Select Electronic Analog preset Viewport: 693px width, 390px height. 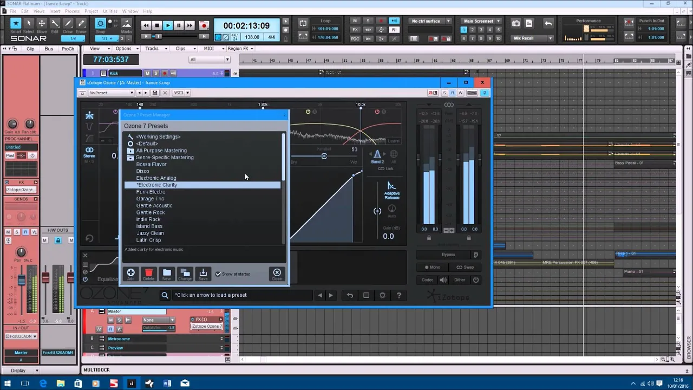pyautogui.click(x=156, y=178)
